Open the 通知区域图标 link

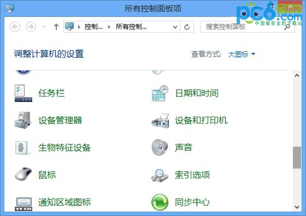click(x=64, y=202)
